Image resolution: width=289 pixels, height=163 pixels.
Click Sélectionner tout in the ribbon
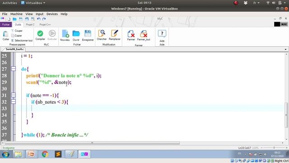click(22, 40)
